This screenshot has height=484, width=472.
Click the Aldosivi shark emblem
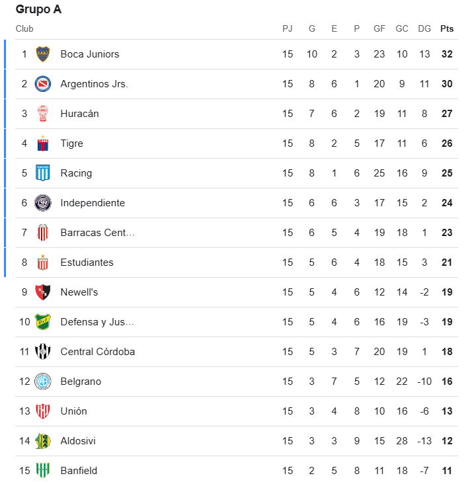click(42, 441)
